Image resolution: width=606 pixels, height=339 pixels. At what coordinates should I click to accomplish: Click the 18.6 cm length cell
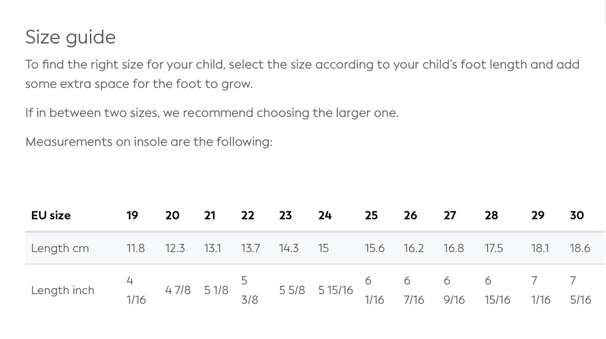tap(580, 248)
